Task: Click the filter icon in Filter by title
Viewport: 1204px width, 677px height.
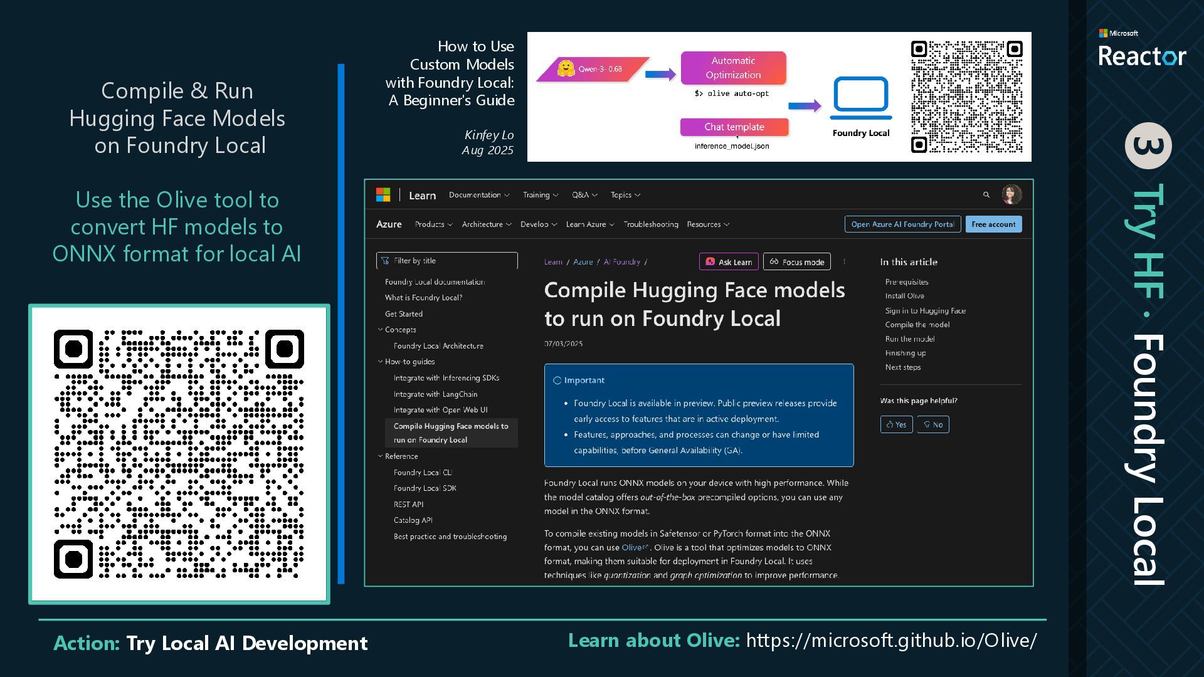Action: [385, 261]
